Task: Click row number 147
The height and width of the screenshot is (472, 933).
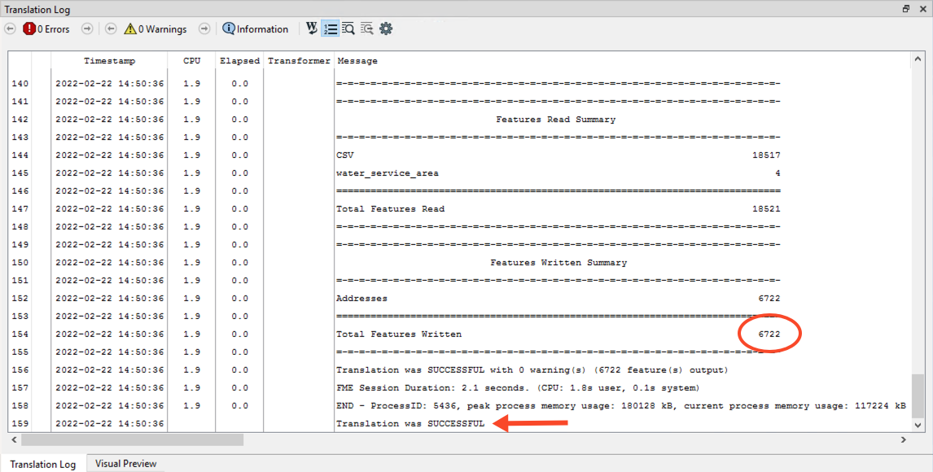Action: (20, 208)
